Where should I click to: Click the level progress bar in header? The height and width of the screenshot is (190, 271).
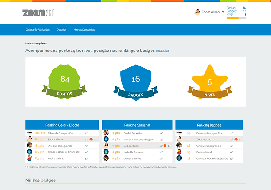point(236,18)
